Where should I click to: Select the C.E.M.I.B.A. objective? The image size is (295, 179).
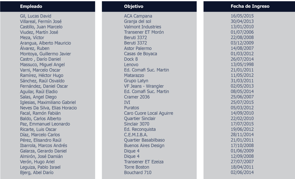pos(136,135)
